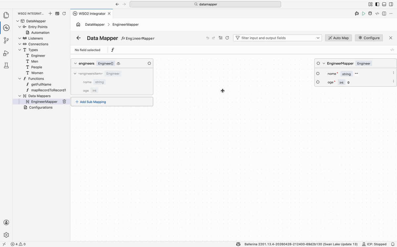The height and width of the screenshot is (247, 397).
Task: Open the Configurations item in sidebar
Action: point(41,108)
